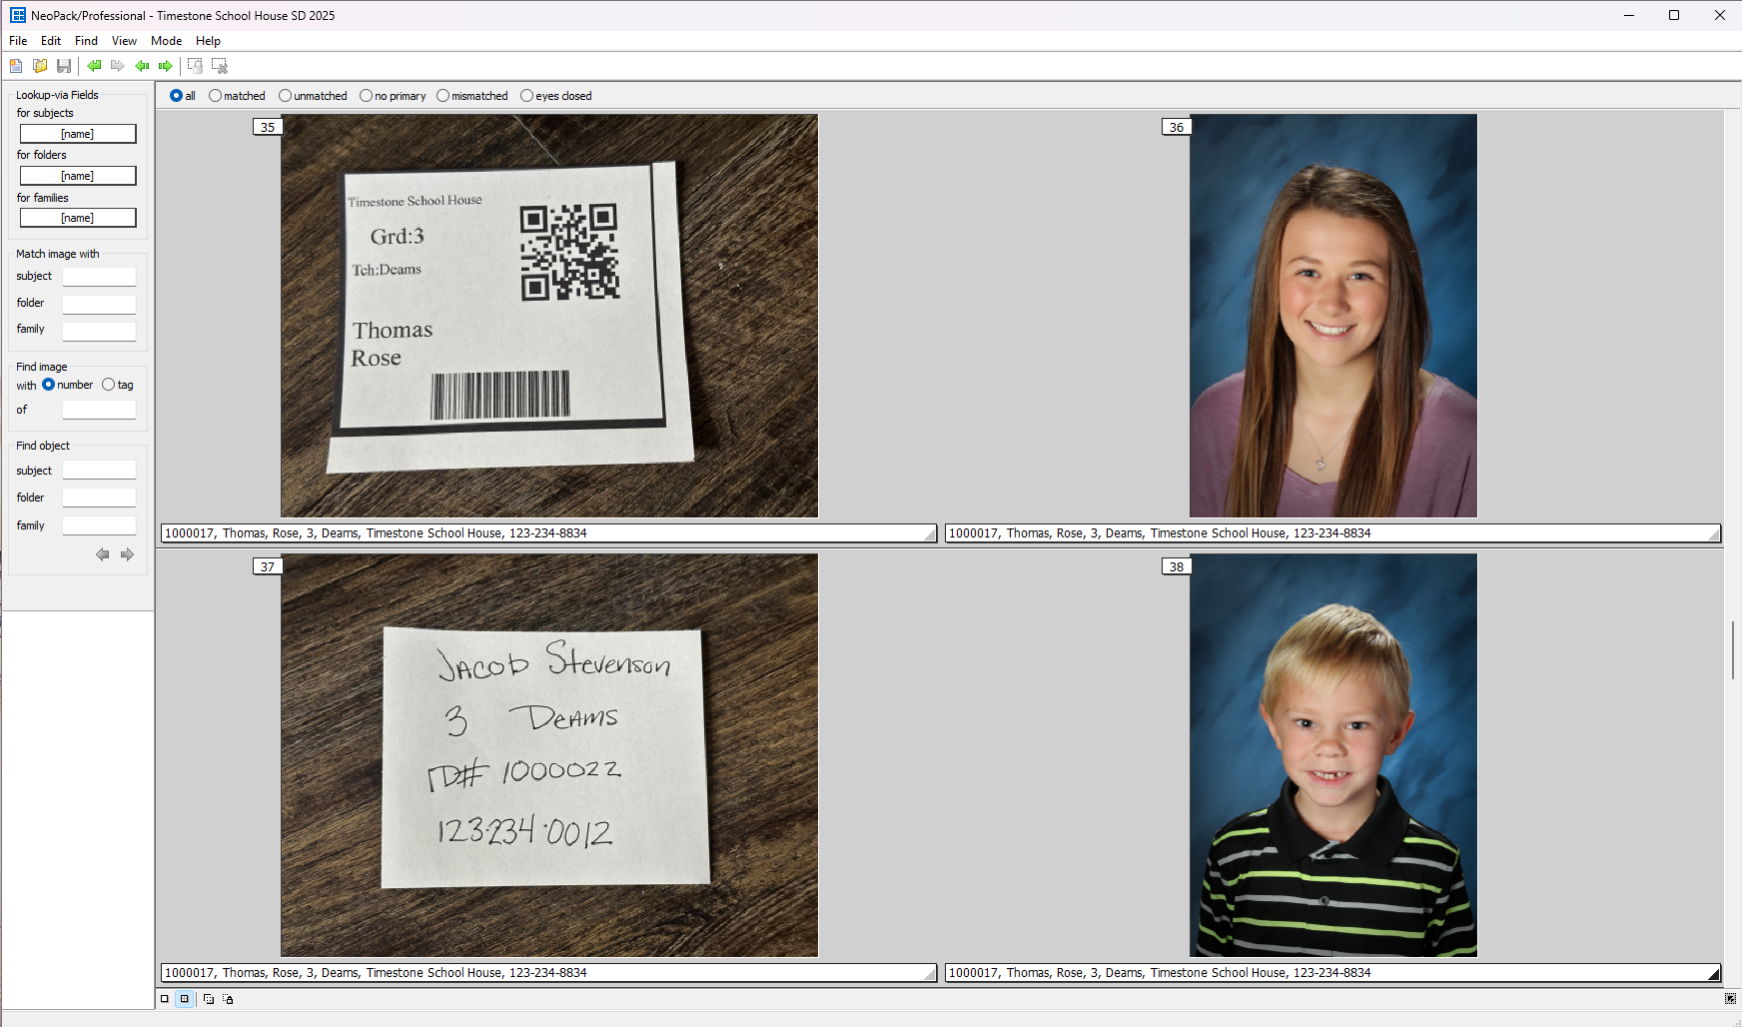Select image 35 name card thumbnail
The height and width of the screenshot is (1027, 1742).
tap(549, 316)
